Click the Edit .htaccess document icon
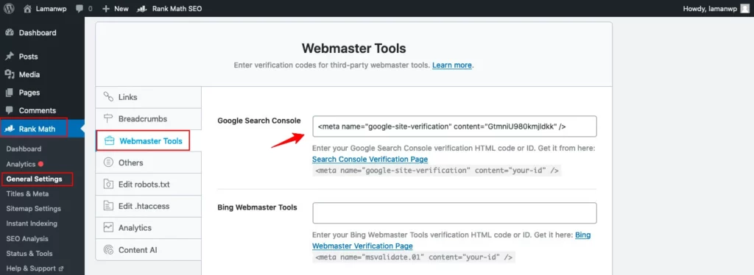 pyautogui.click(x=108, y=207)
